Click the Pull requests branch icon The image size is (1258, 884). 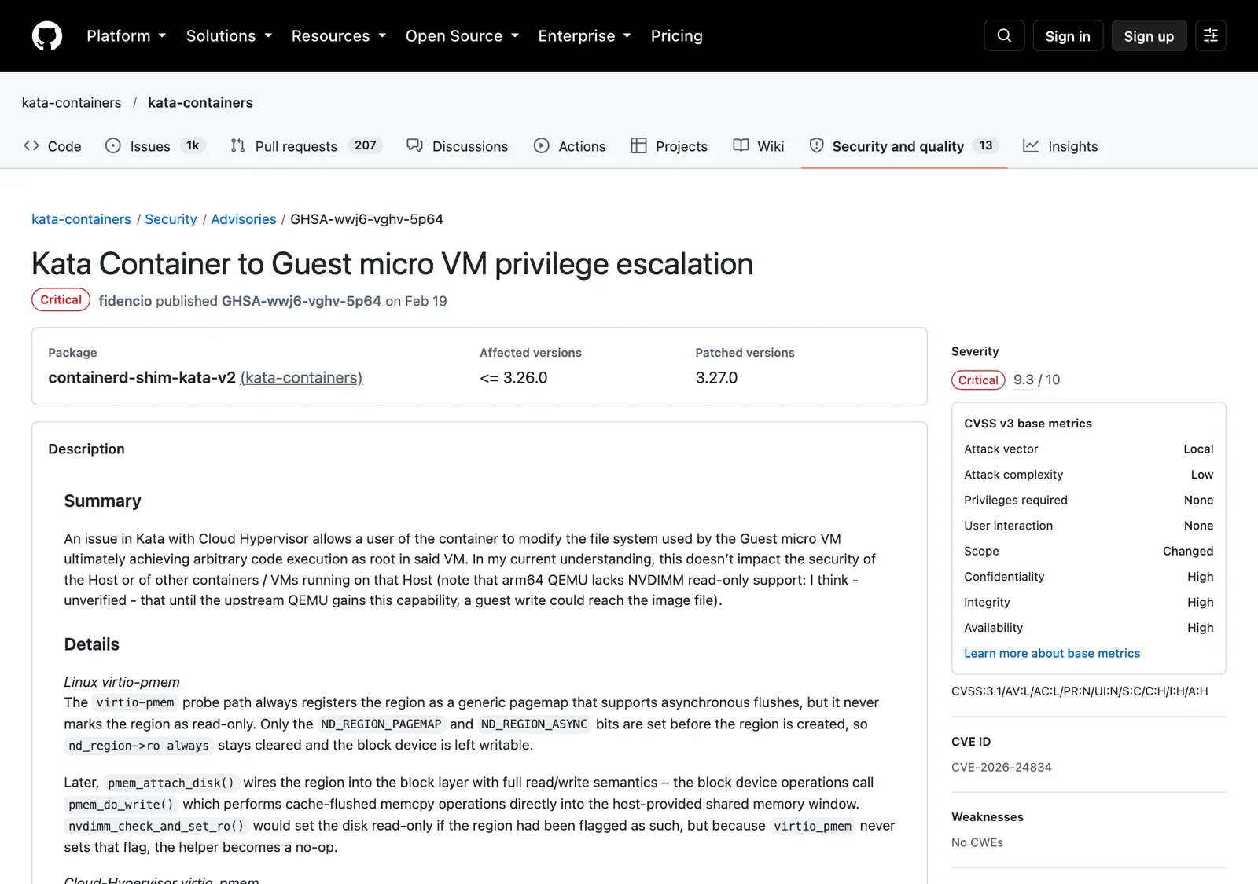[238, 145]
